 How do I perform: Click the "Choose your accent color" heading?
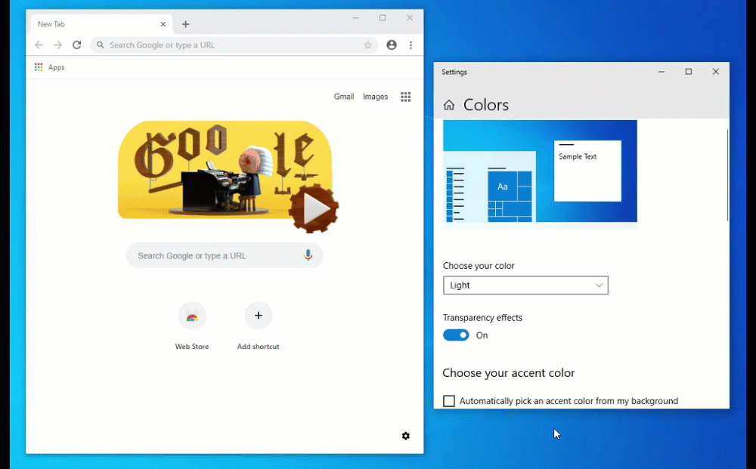click(509, 372)
